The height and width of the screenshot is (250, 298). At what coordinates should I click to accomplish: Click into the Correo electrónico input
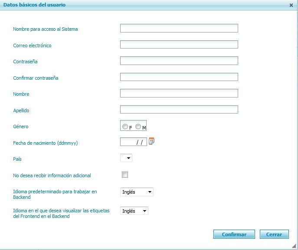179,45
